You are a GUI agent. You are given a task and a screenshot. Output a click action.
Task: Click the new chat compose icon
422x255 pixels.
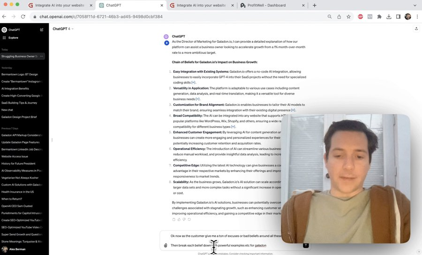[42, 30]
